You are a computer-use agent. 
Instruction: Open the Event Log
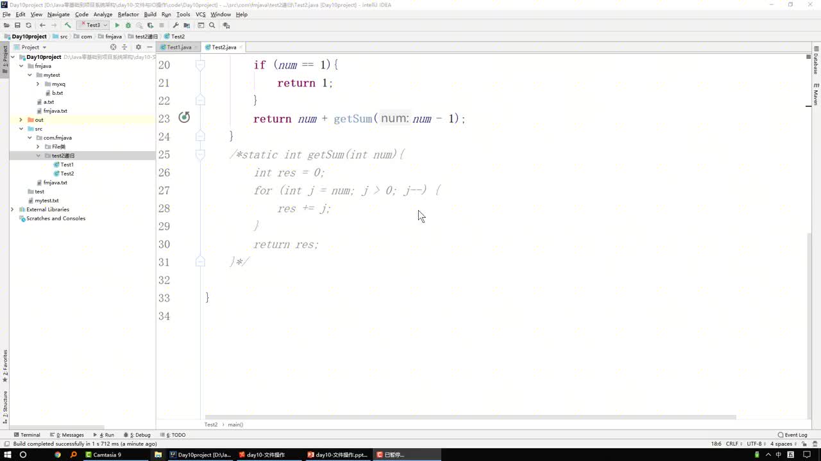coord(793,435)
